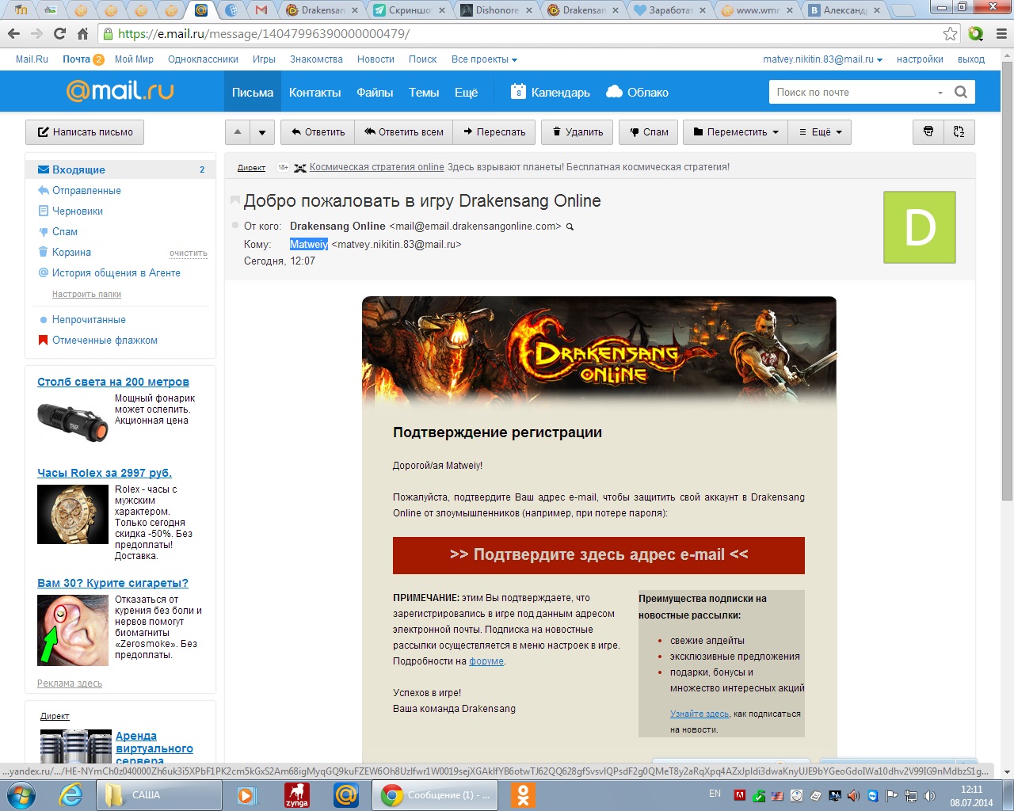Viewport: 1014px width, 811px height.
Task: Open the Mail.Ru Agent taskbar icon
Action: [346, 795]
